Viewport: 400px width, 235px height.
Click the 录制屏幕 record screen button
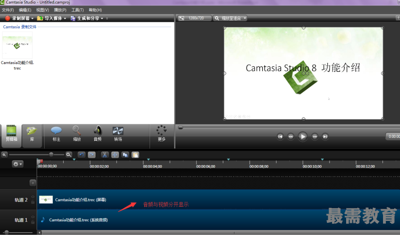[17, 18]
